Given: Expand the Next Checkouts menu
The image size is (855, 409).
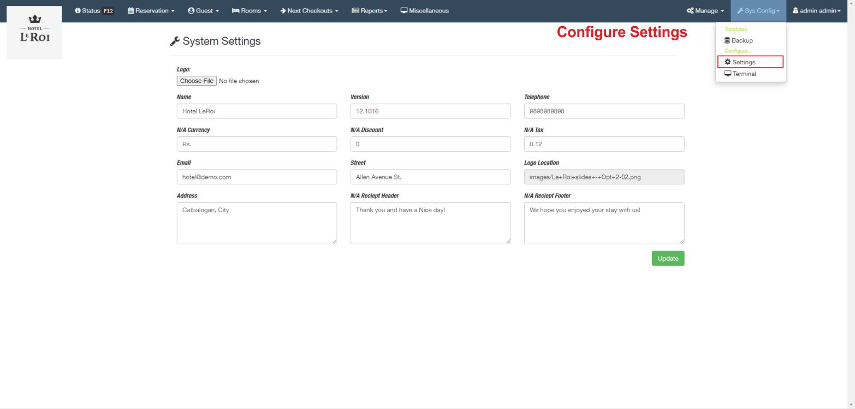Looking at the screenshot, I should (x=309, y=11).
